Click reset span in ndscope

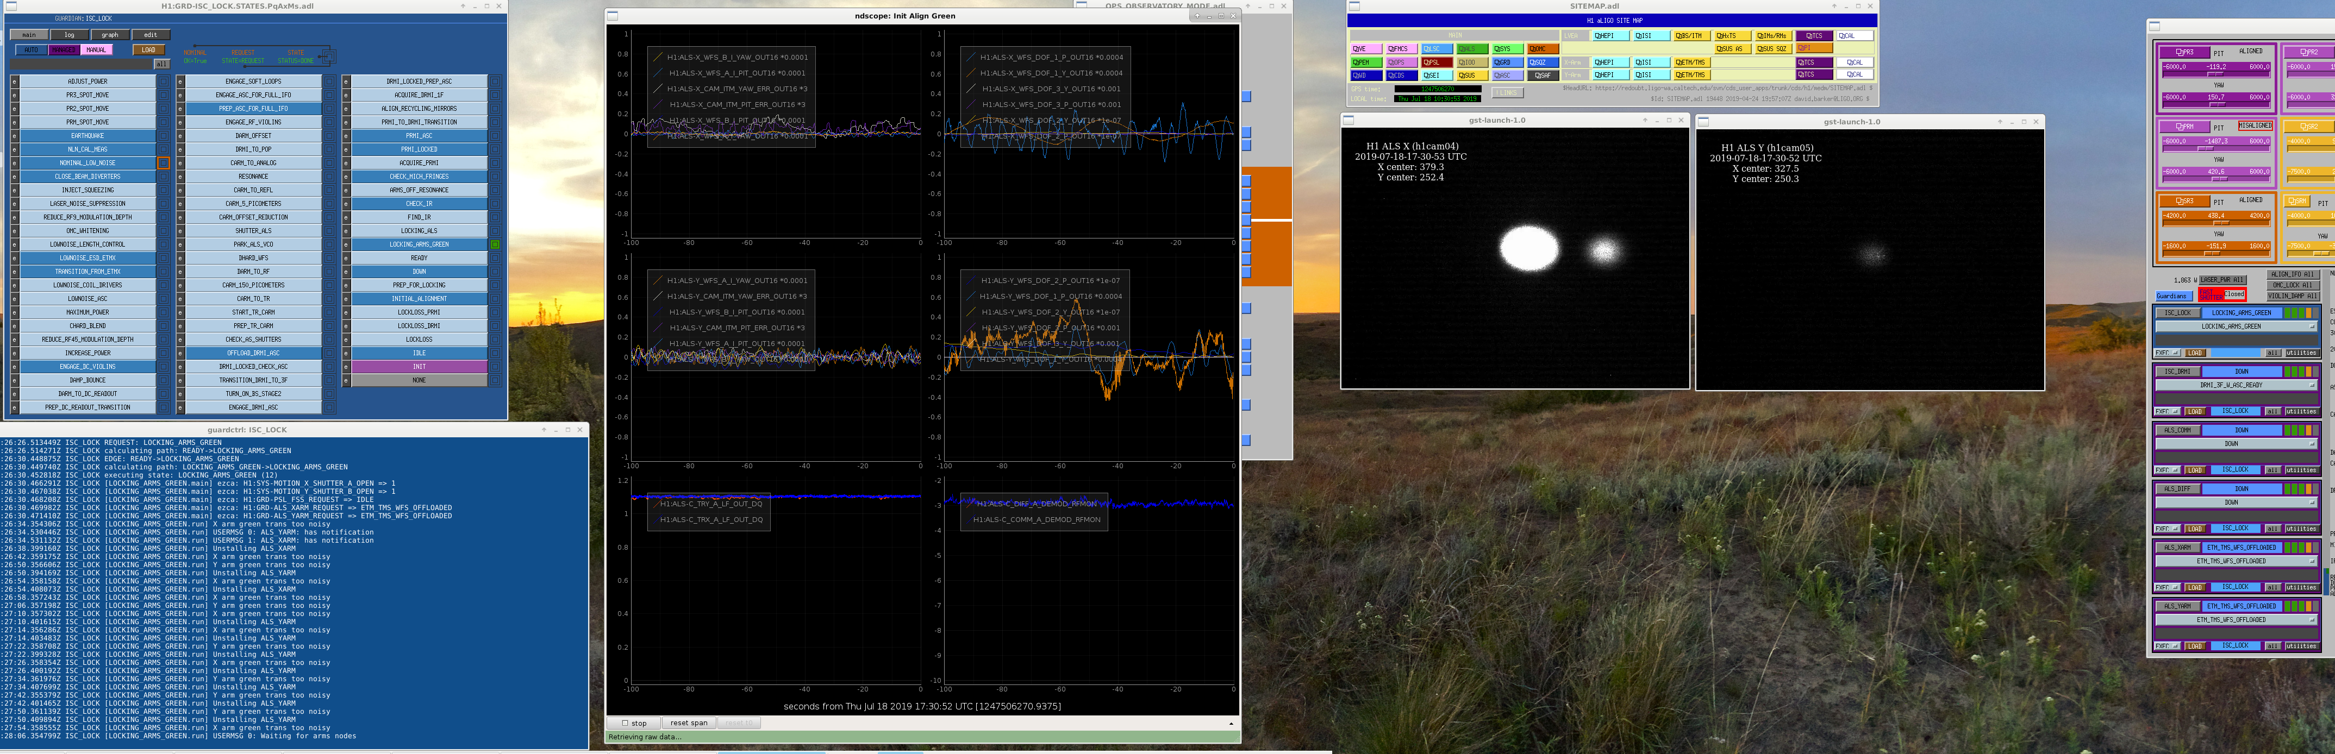689,723
